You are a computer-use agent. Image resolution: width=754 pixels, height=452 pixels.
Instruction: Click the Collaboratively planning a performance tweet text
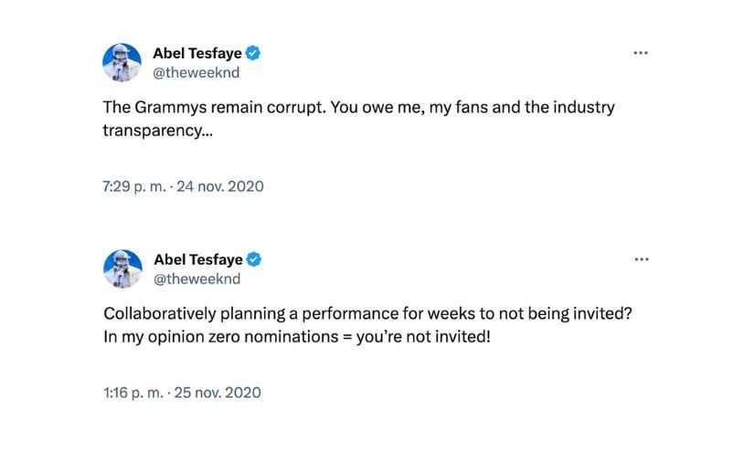pos(274,313)
